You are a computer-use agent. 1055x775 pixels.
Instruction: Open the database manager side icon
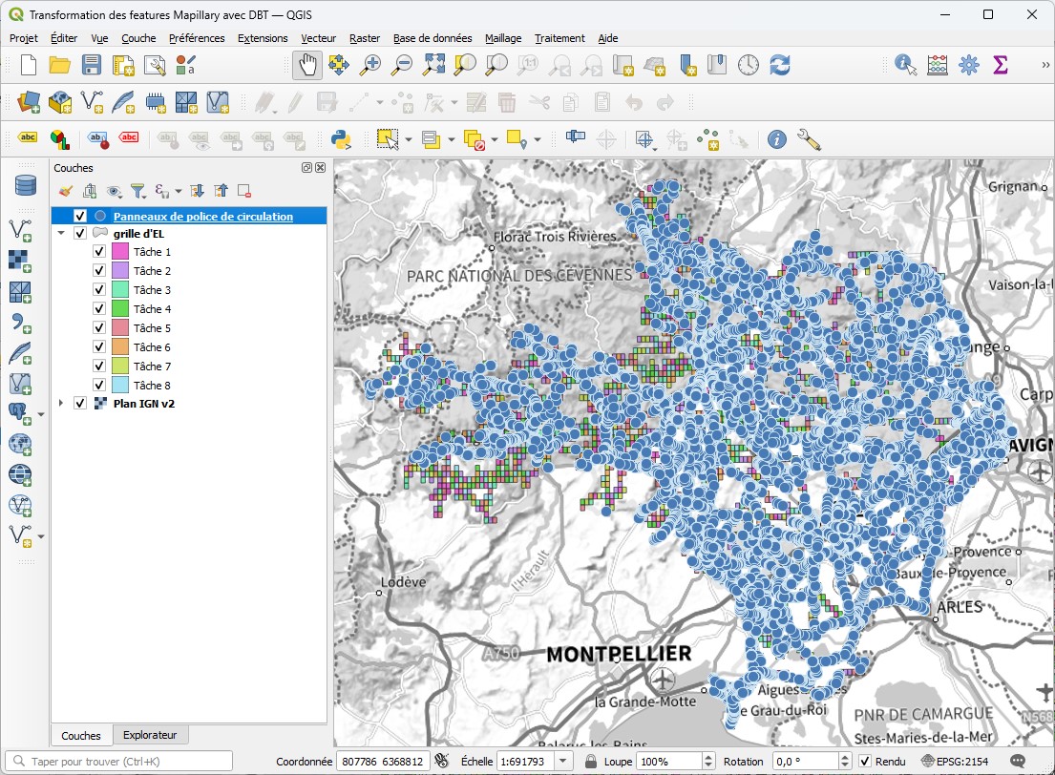(x=25, y=185)
